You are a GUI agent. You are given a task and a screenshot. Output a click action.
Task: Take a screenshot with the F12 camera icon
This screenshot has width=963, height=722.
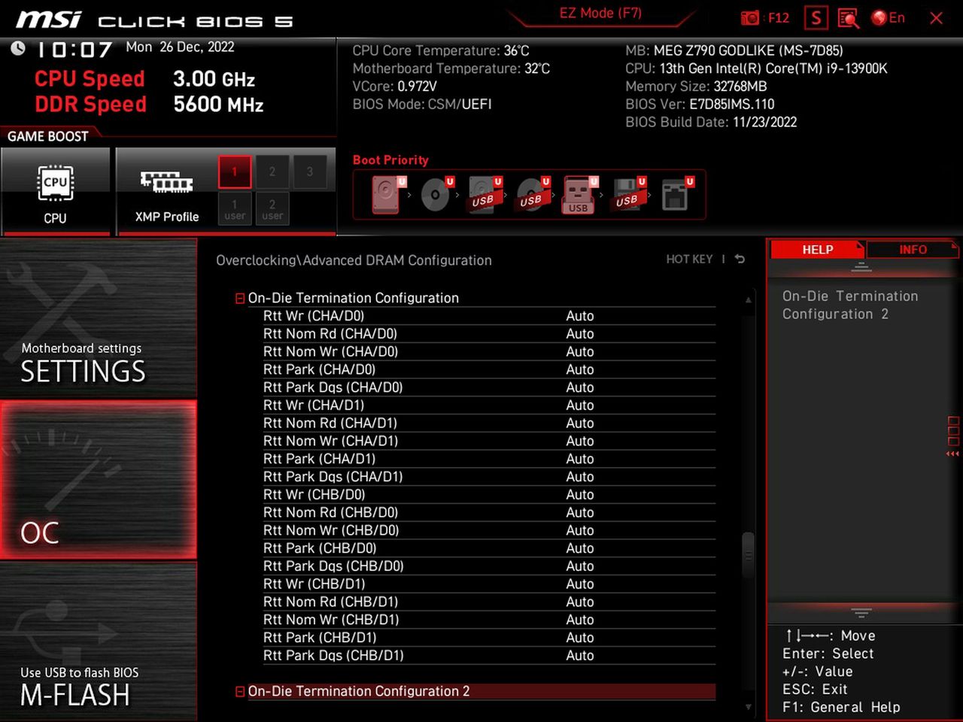tap(750, 18)
